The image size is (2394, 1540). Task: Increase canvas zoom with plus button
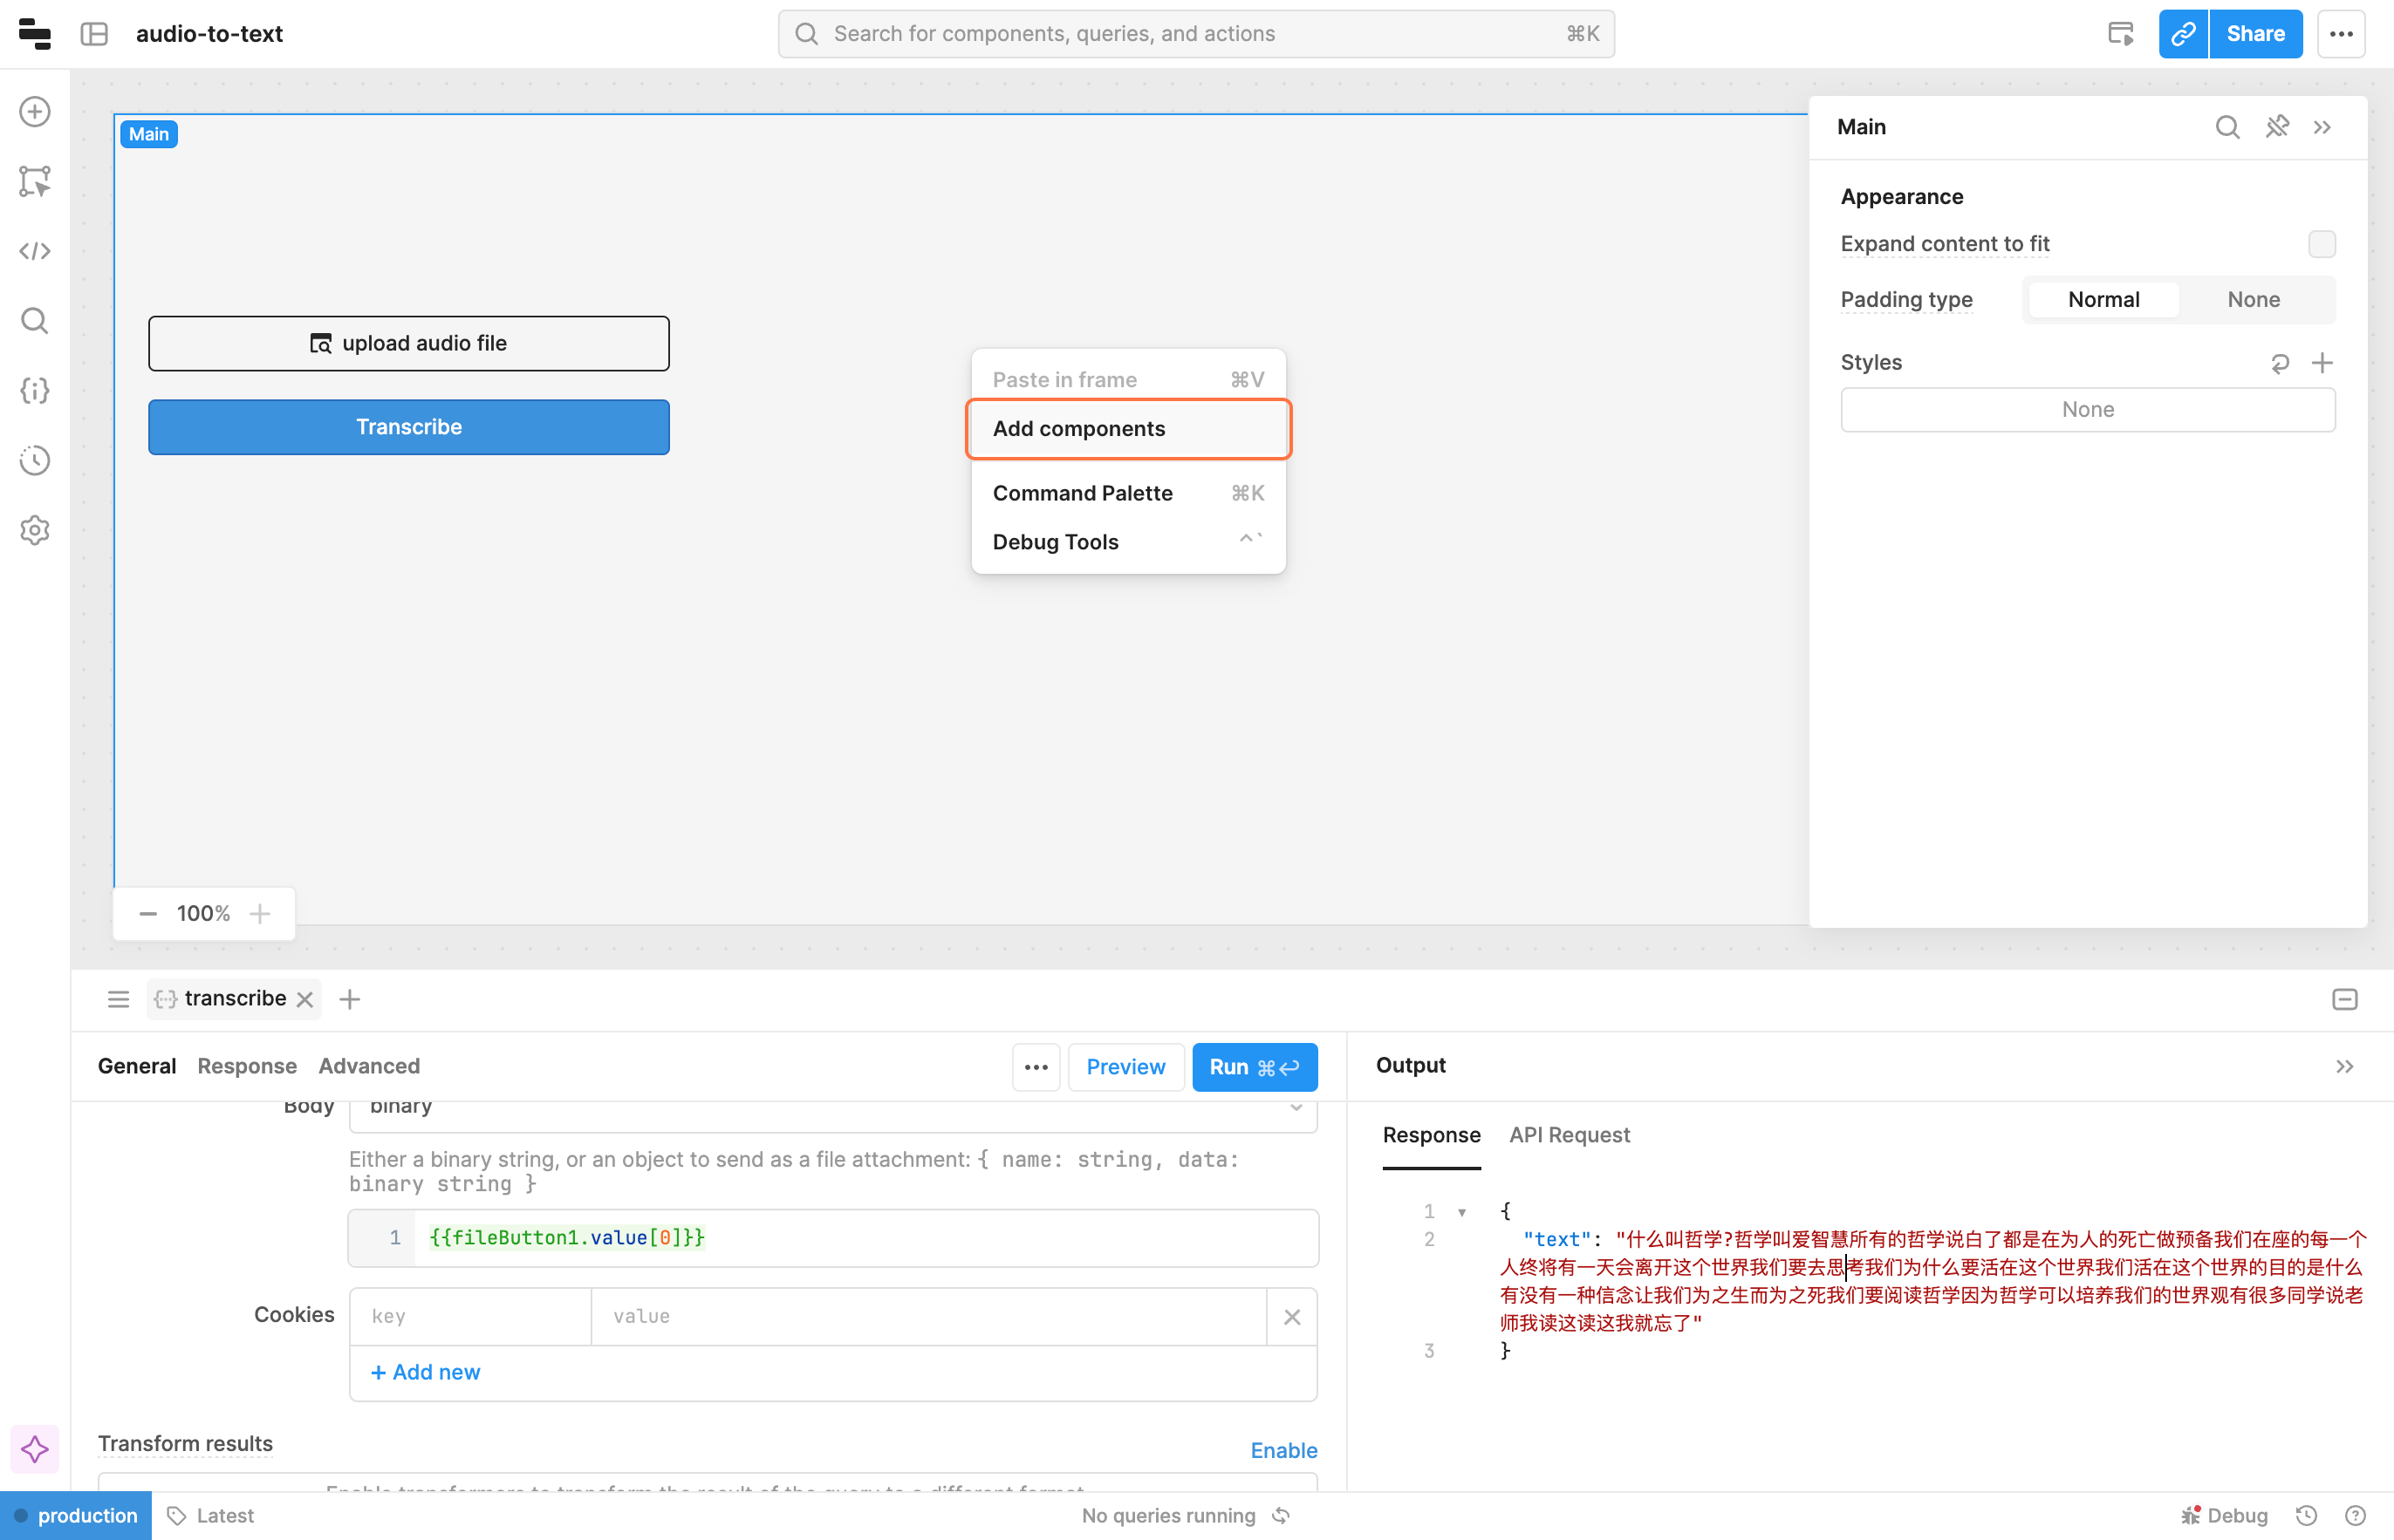pos(260,913)
